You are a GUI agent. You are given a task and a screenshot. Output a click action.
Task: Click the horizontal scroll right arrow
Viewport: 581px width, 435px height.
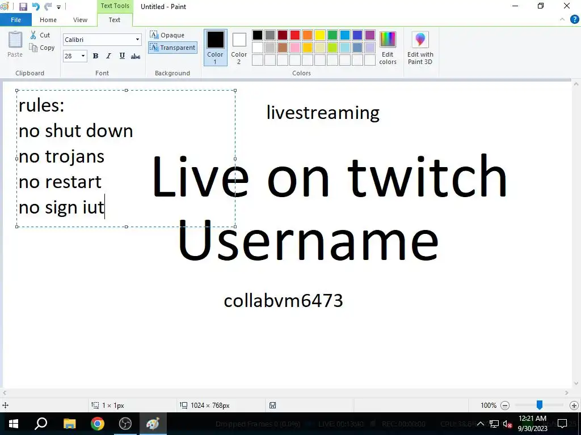tap(567, 393)
